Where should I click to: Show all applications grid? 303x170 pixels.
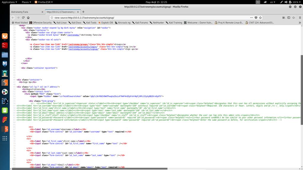pos(5,138)
